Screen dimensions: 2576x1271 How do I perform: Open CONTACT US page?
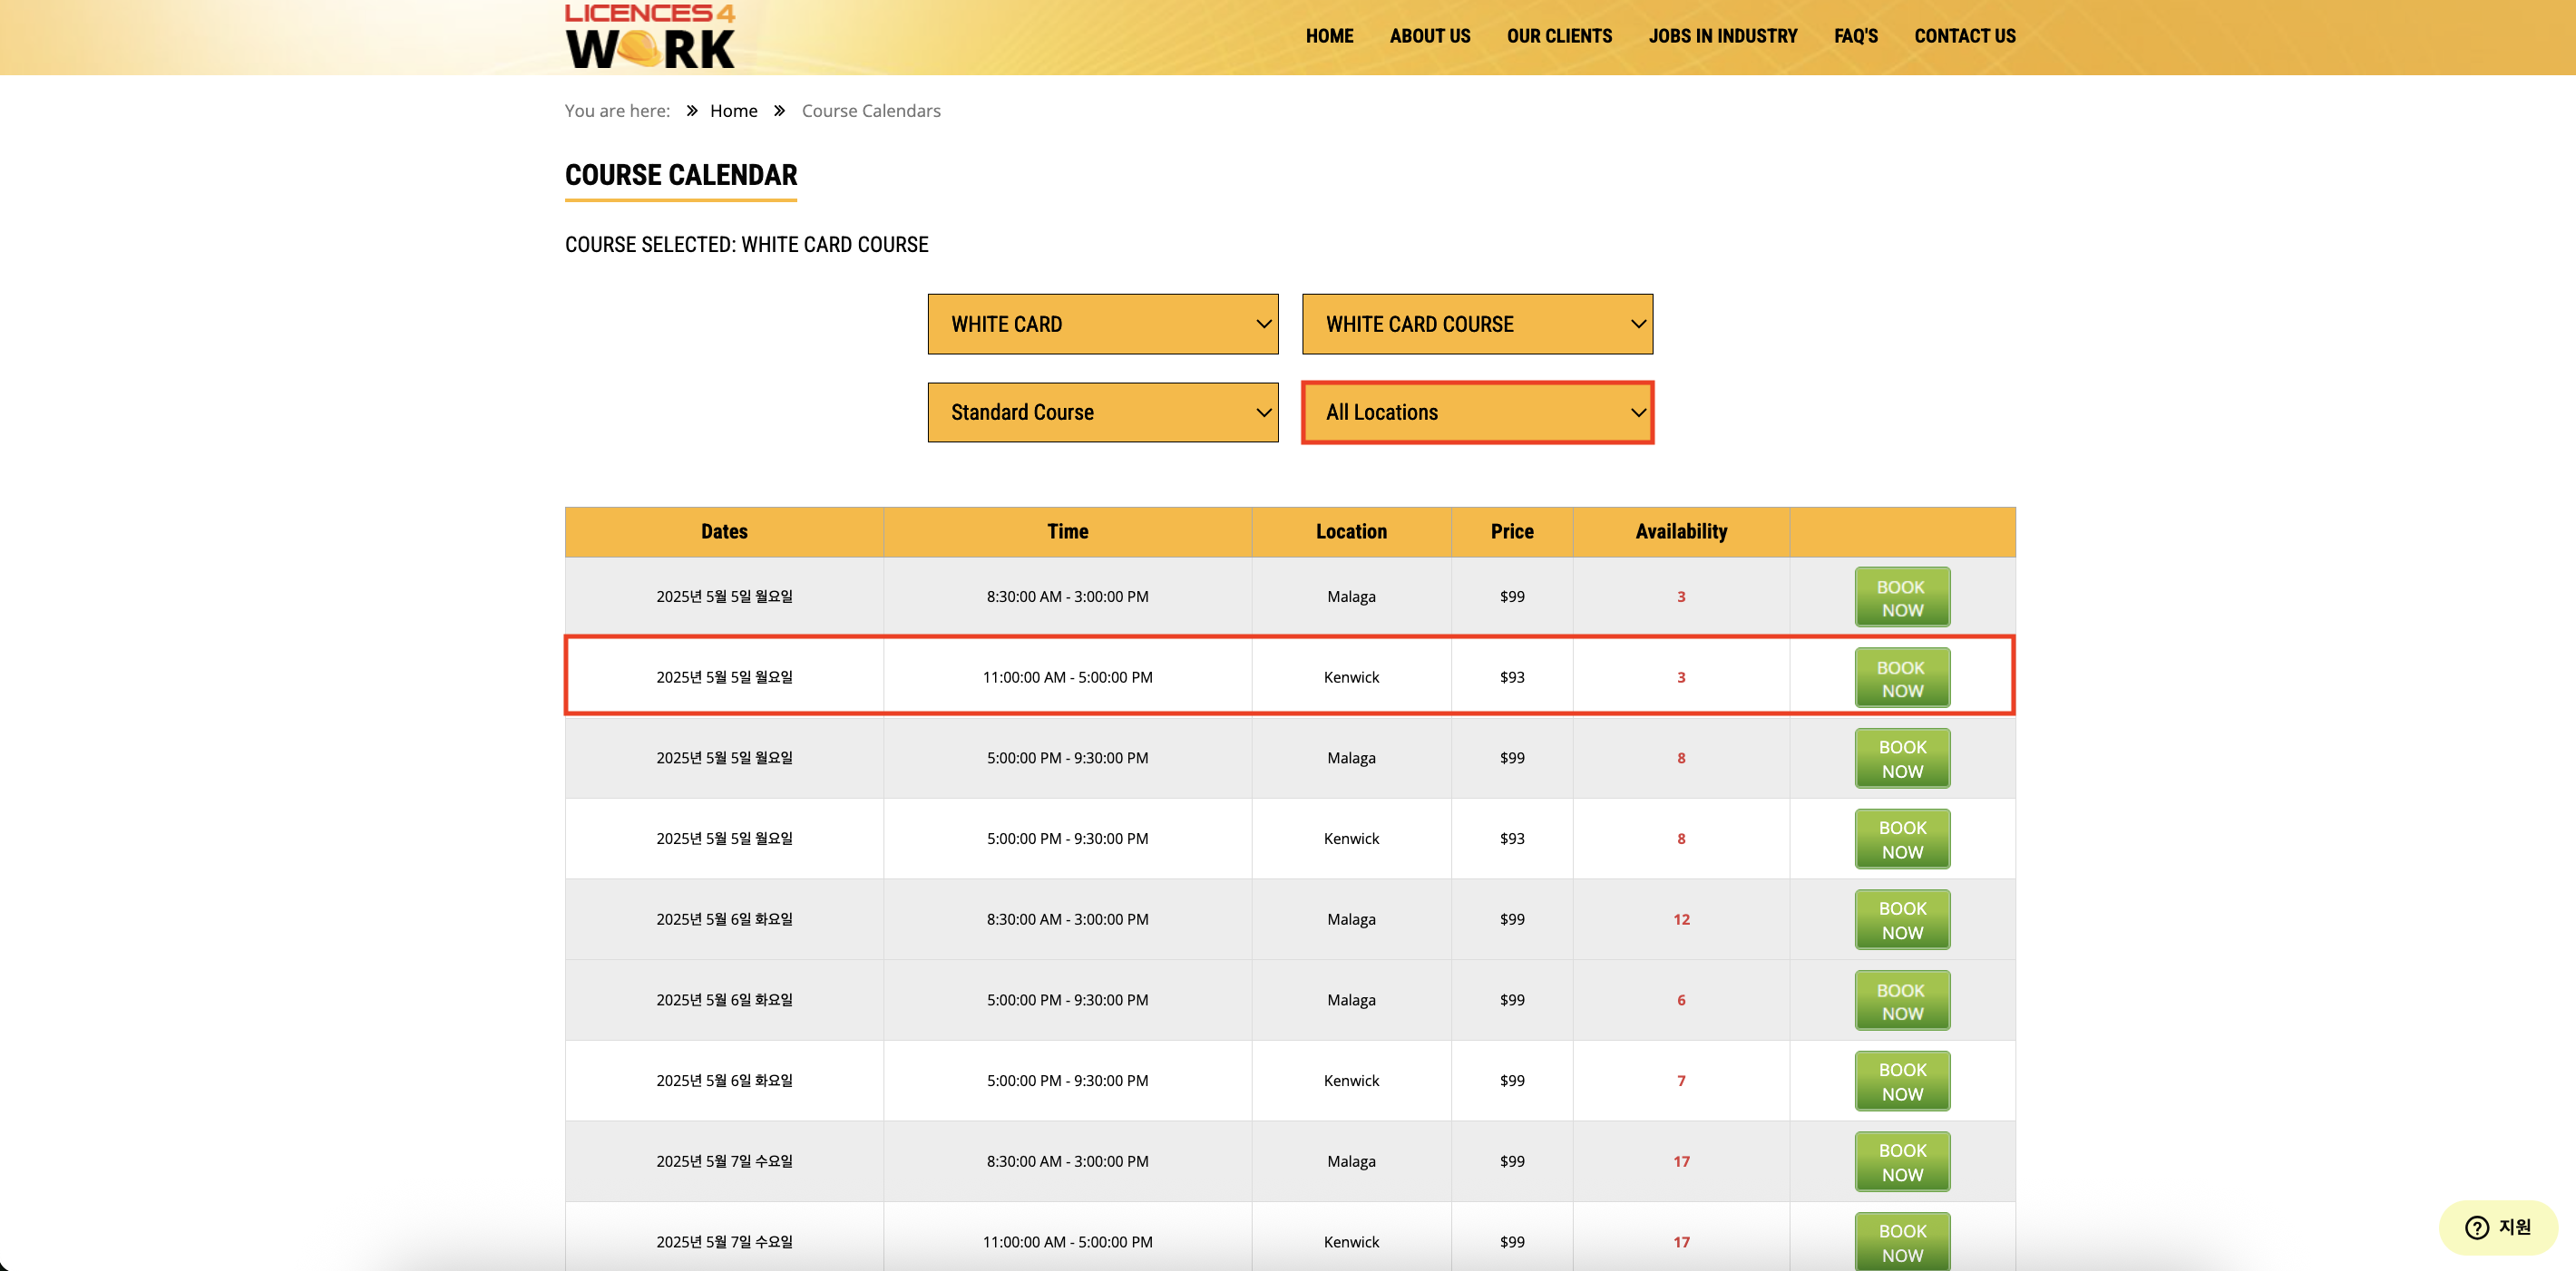tap(1964, 36)
